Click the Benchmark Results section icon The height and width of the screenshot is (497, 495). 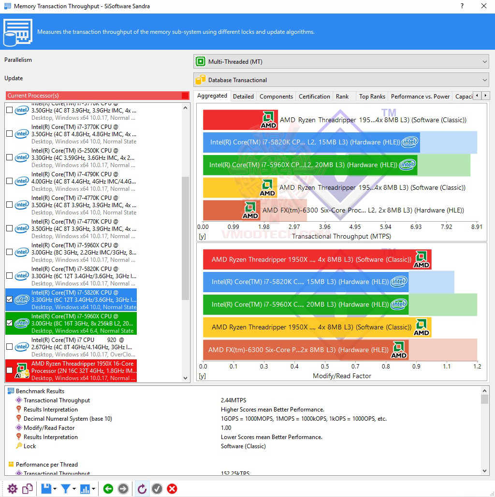pyautogui.click(x=11, y=391)
